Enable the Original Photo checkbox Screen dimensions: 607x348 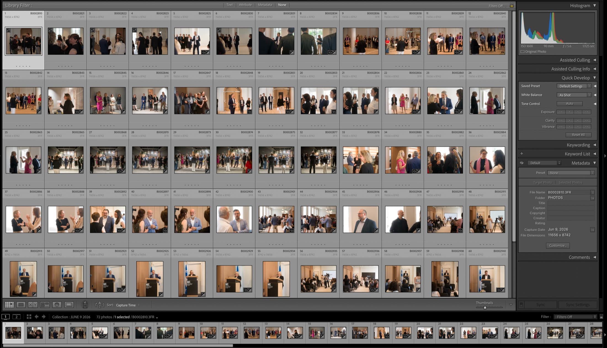point(522,52)
